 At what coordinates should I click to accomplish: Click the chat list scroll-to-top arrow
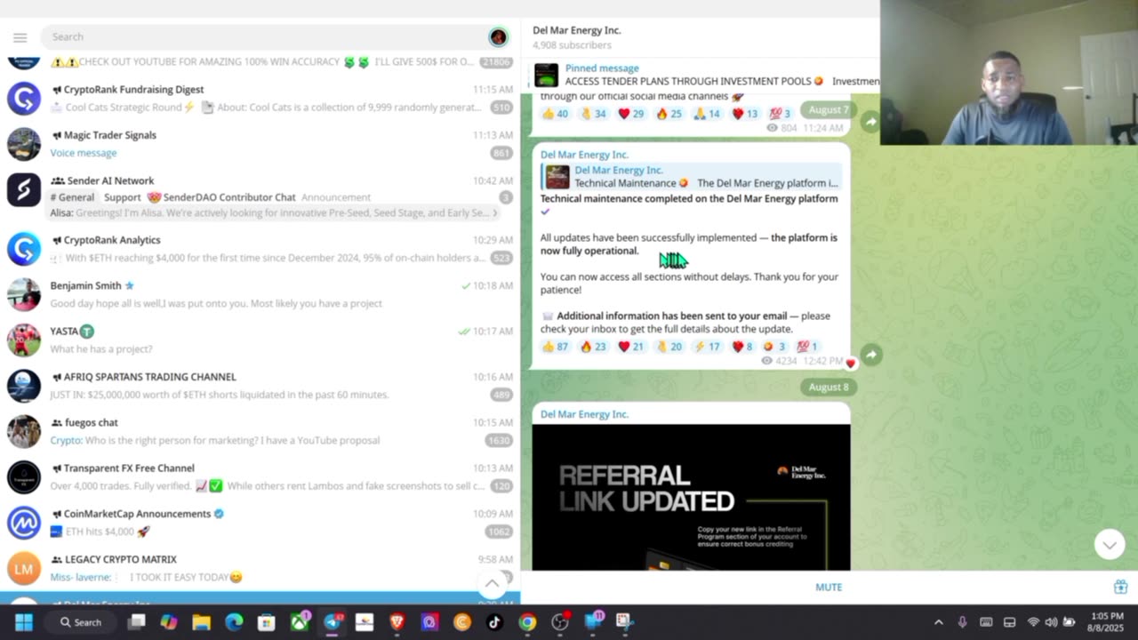point(492,583)
